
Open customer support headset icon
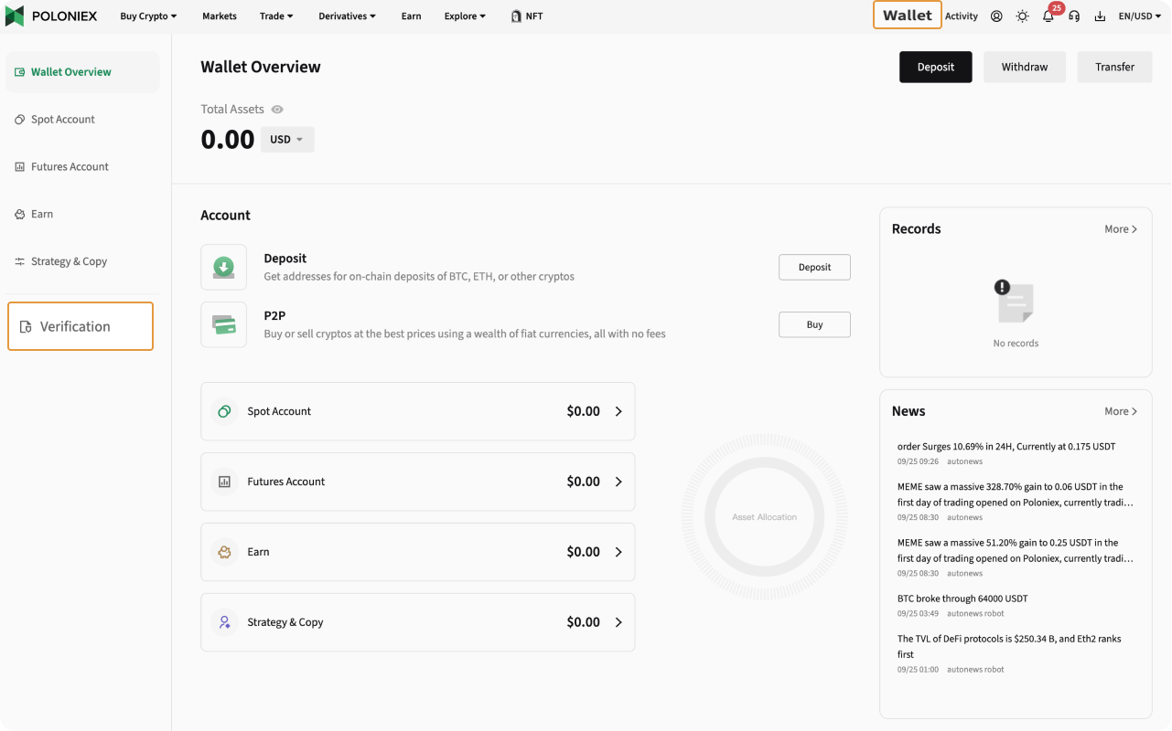[1074, 16]
